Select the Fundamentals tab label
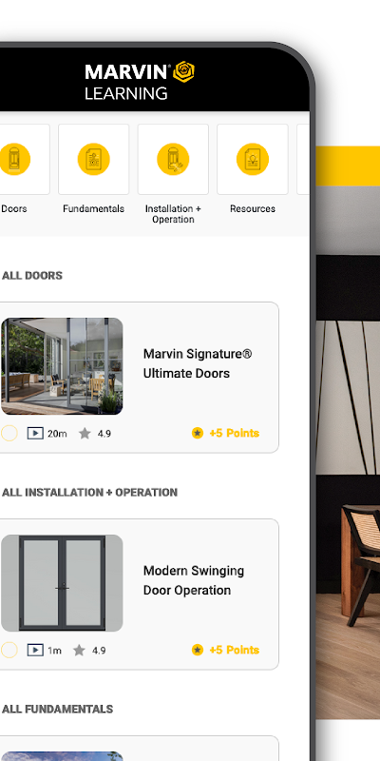 (93, 208)
